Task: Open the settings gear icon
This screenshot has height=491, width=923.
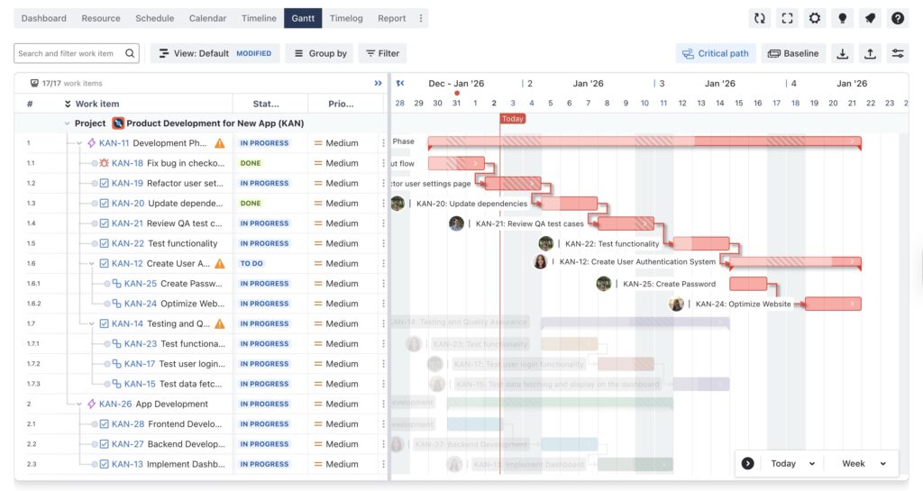Action: pos(815,18)
